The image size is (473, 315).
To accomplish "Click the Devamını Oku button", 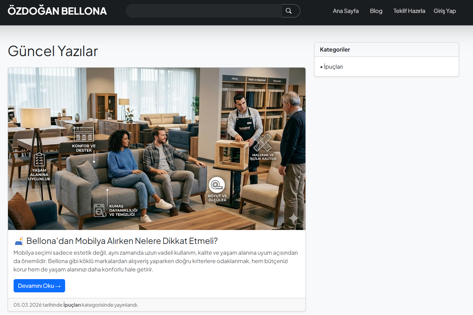I will point(39,286).
